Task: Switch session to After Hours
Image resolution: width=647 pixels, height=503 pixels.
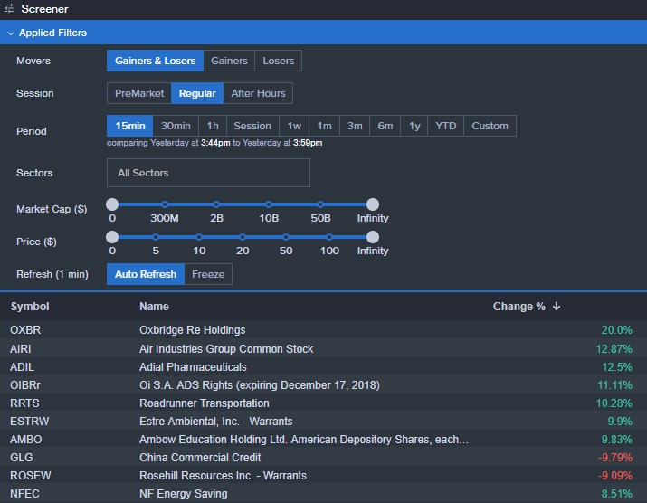Action: coord(258,93)
